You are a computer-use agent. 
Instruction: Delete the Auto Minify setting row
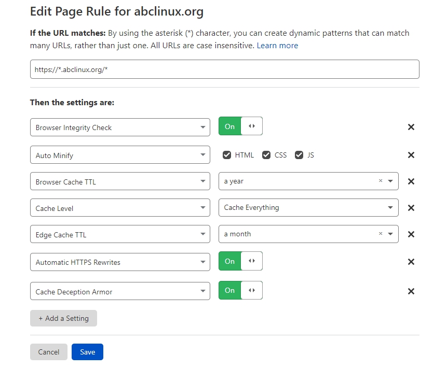411,155
